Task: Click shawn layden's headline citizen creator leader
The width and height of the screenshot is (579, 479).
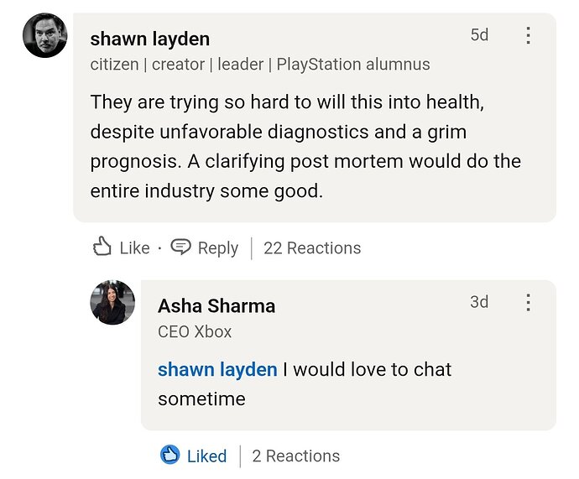Action: click(x=260, y=65)
